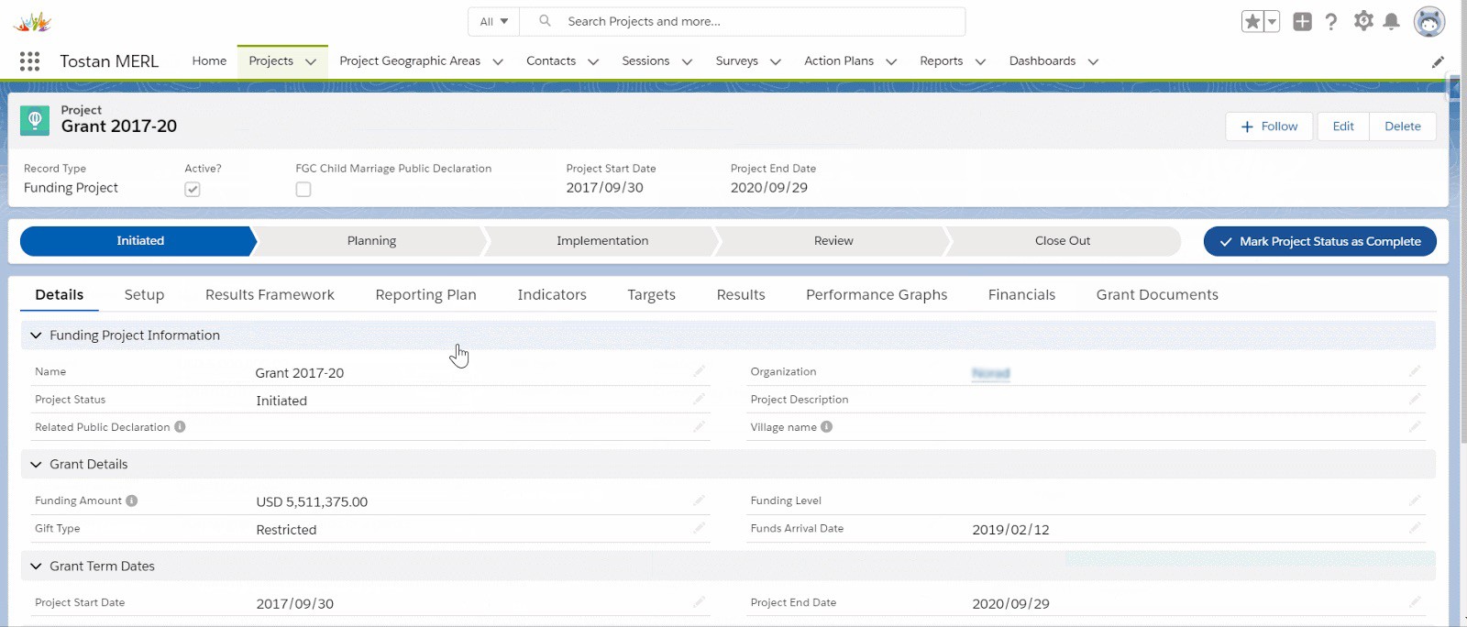The height and width of the screenshot is (627, 1467).
Task: Open the Indicators tab
Action: (552, 294)
